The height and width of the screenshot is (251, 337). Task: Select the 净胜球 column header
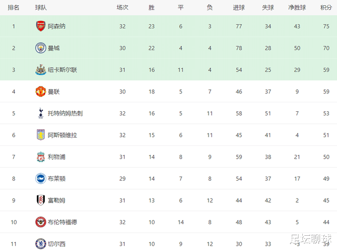297,8
